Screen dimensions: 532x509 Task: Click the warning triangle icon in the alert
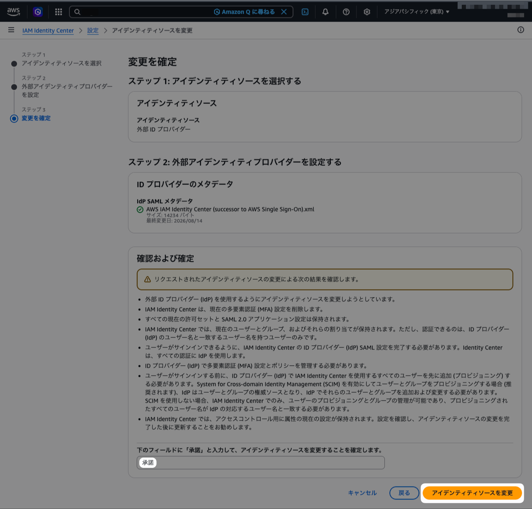tap(147, 279)
